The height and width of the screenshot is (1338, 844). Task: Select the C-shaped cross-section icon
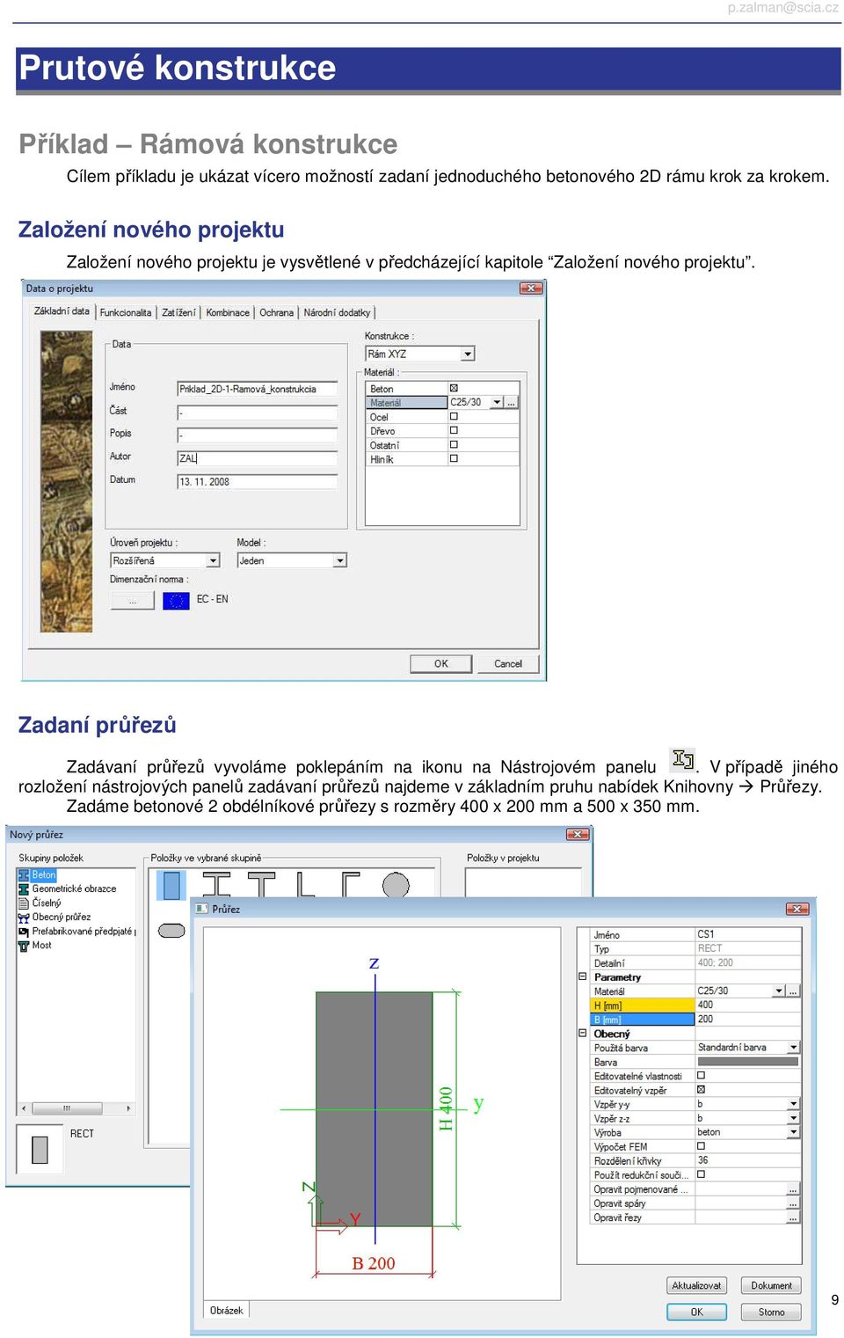tap(350, 885)
